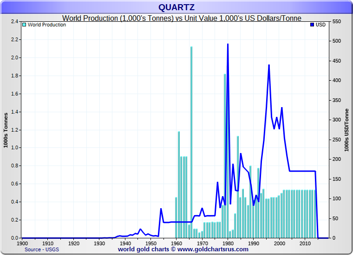Viewport: 353px width, 255px height.
Task: Click the 0.6 left axis value
Action: [15, 184]
